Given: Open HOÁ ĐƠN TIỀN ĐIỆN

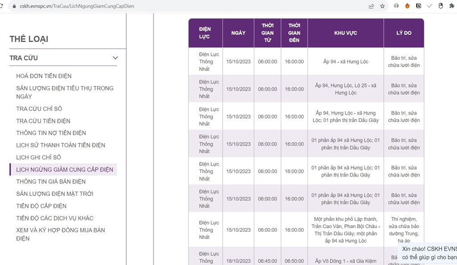Looking at the screenshot, I should pyautogui.click(x=44, y=76).
